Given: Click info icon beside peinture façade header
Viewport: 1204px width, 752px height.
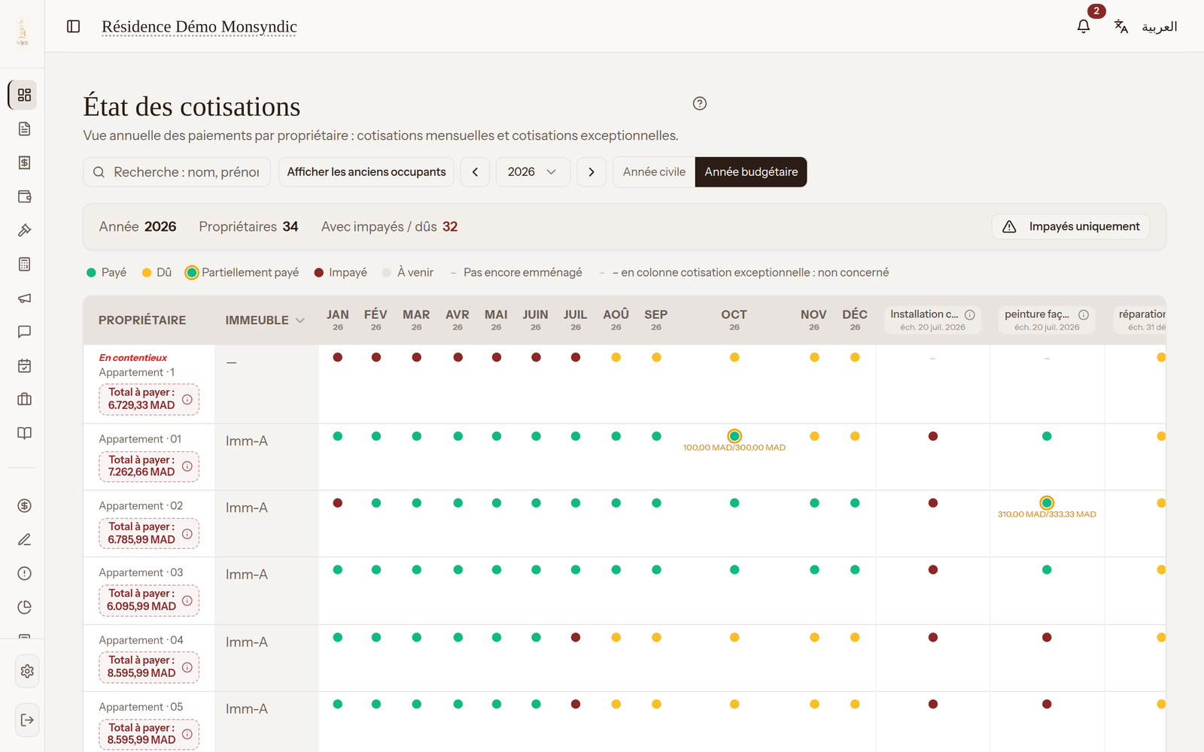Looking at the screenshot, I should point(1084,315).
